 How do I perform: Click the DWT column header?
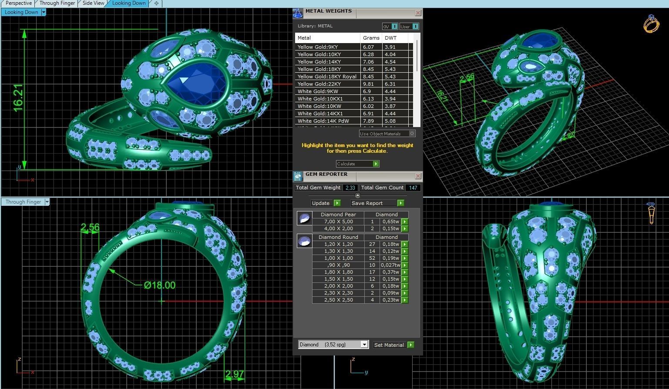click(395, 38)
